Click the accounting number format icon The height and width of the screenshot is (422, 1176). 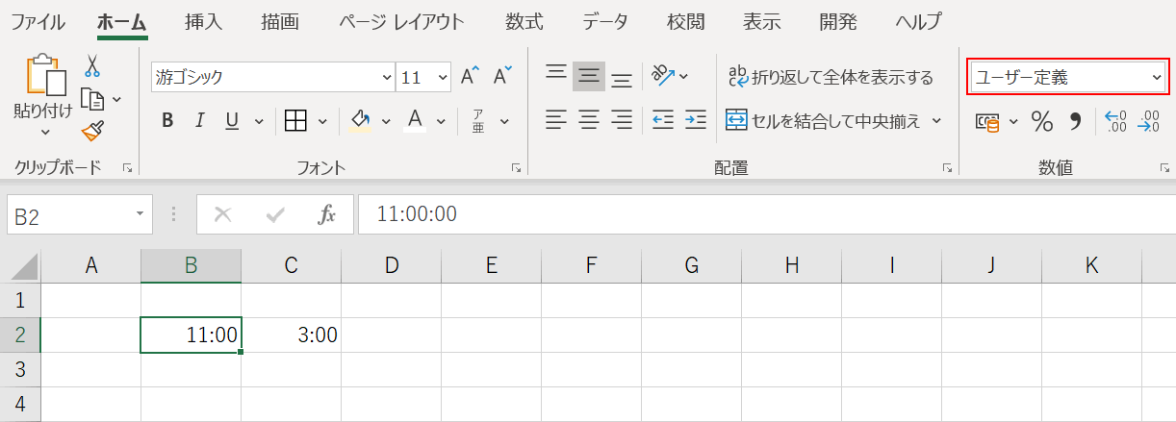[986, 121]
